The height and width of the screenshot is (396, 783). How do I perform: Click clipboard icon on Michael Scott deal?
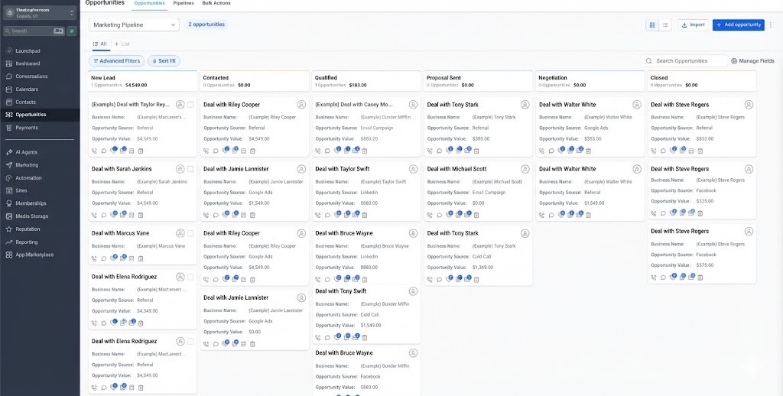point(476,216)
